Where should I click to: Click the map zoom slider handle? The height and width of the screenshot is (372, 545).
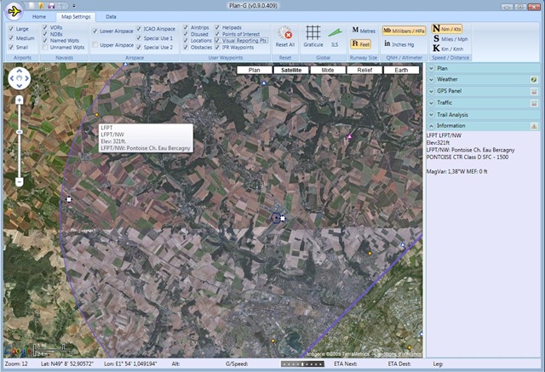(19, 132)
